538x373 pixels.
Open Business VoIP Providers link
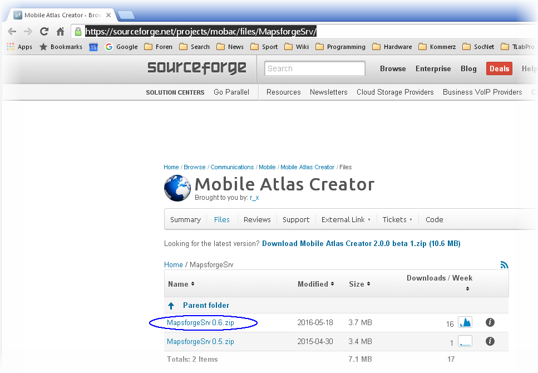(482, 92)
